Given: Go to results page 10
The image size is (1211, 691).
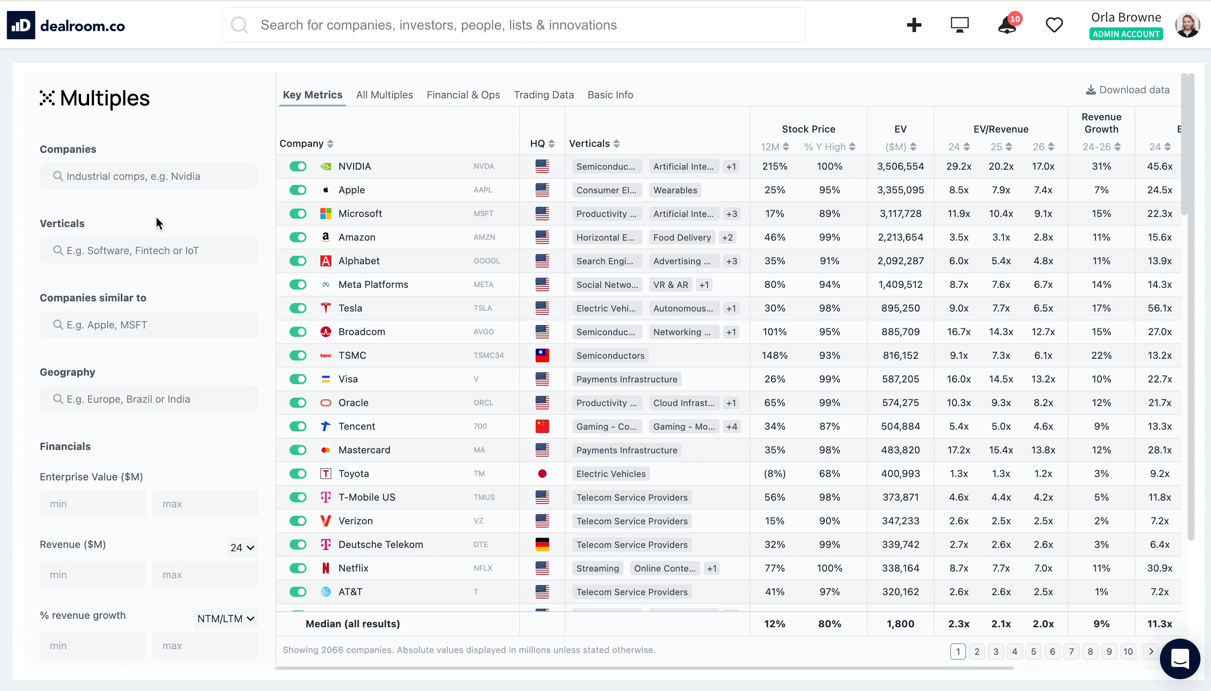Looking at the screenshot, I should click(1128, 652).
